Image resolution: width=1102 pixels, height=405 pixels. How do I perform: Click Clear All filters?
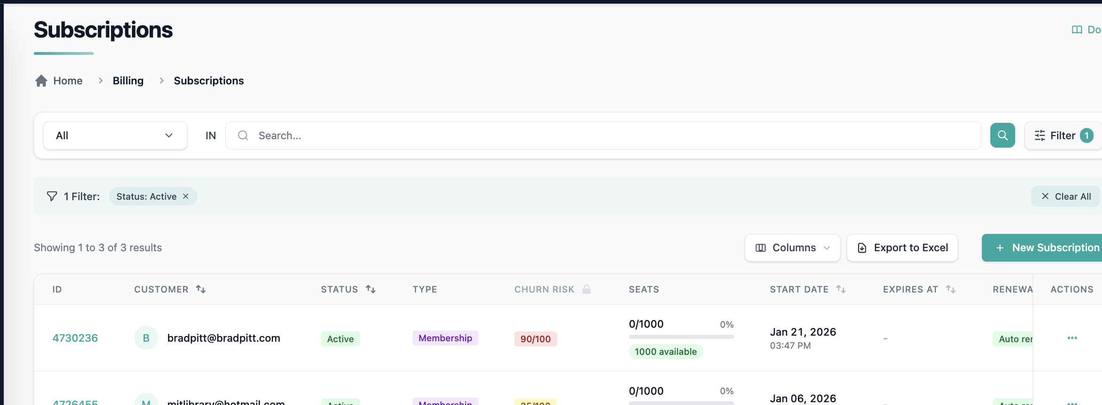click(x=1066, y=196)
